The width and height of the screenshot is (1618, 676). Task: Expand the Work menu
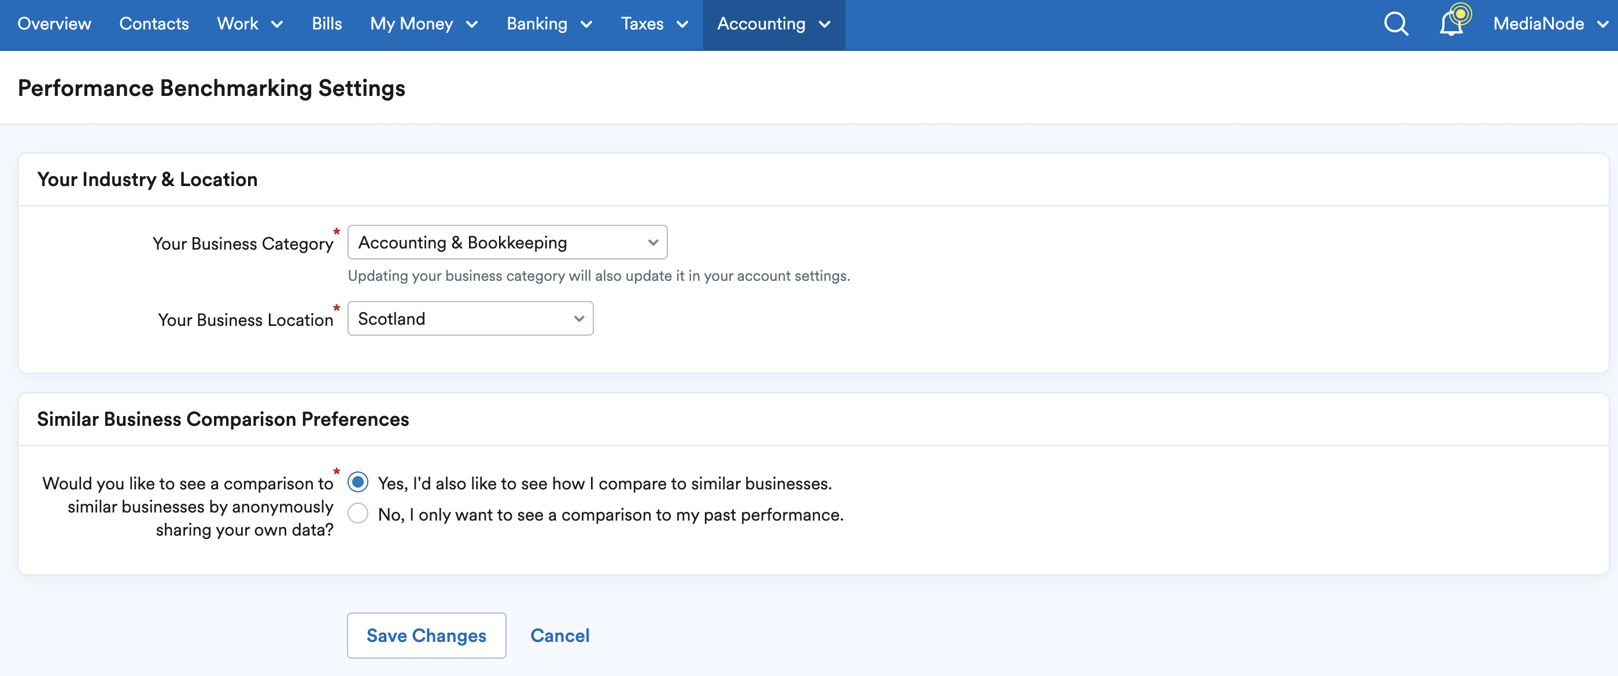(250, 24)
